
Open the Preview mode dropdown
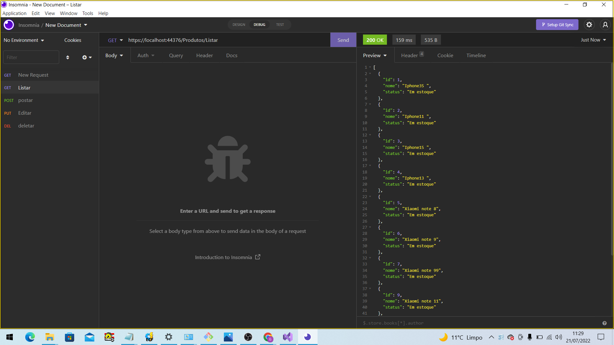coord(375,56)
